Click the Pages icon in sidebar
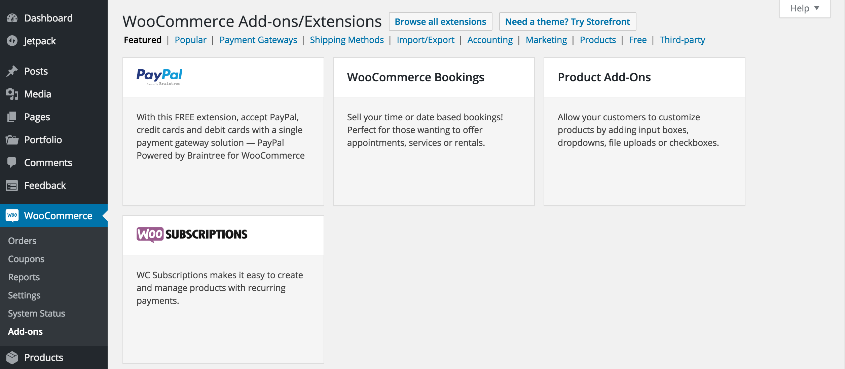Screen dimensions: 845x369 pos(12,117)
